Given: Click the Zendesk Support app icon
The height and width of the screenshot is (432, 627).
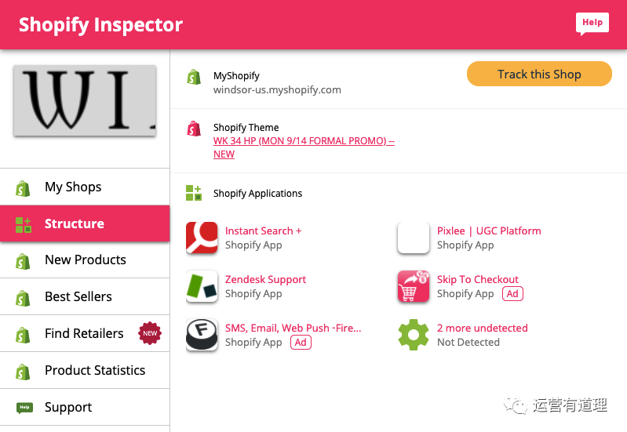Looking at the screenshot, I should [202, 287].
